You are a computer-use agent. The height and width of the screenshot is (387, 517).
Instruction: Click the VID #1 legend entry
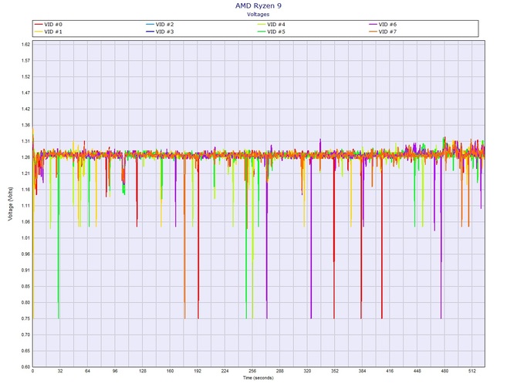tap(49, 32)
